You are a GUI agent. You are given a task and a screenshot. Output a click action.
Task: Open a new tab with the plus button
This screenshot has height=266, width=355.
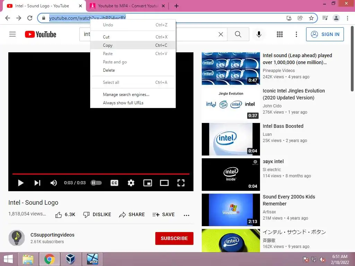(176, 6)
